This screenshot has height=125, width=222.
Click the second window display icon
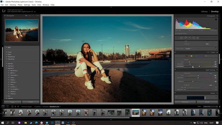coord(8,107)
